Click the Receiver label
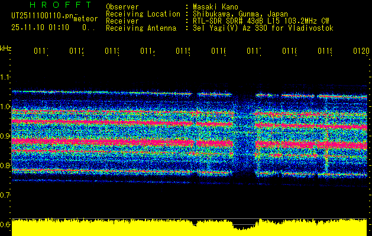The height and width of the screenshot is (236, 372). 122,21
